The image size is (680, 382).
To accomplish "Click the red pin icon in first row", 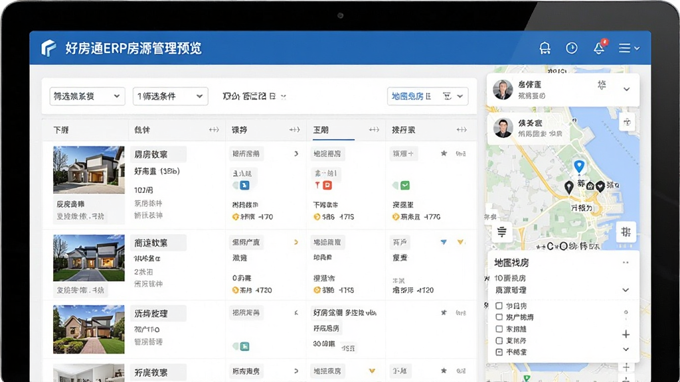I will click(x=317, y=186).
